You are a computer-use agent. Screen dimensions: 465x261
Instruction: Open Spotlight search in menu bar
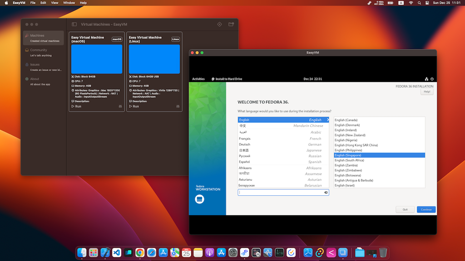click(x=419, y=3)
